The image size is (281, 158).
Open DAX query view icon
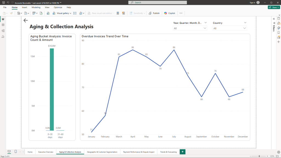(x=3, y=36)
